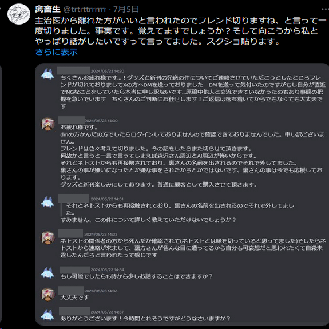Open the @trtrttrrrrrr handle
329x329 pixels.
pos(85,10)
